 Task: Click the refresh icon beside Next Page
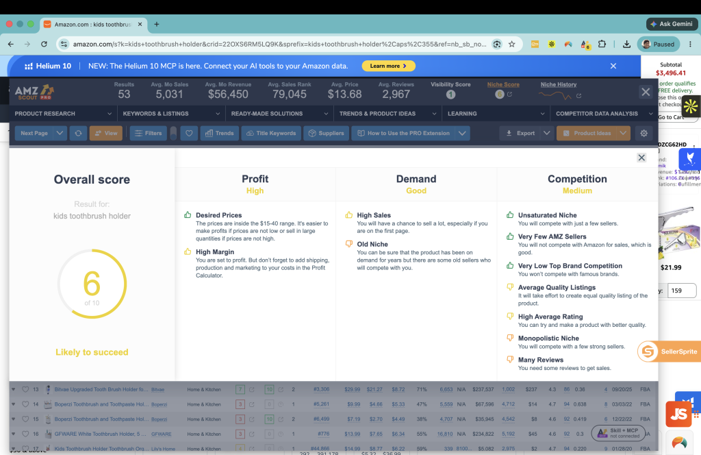pyautogui.click(x=78, y=133)
